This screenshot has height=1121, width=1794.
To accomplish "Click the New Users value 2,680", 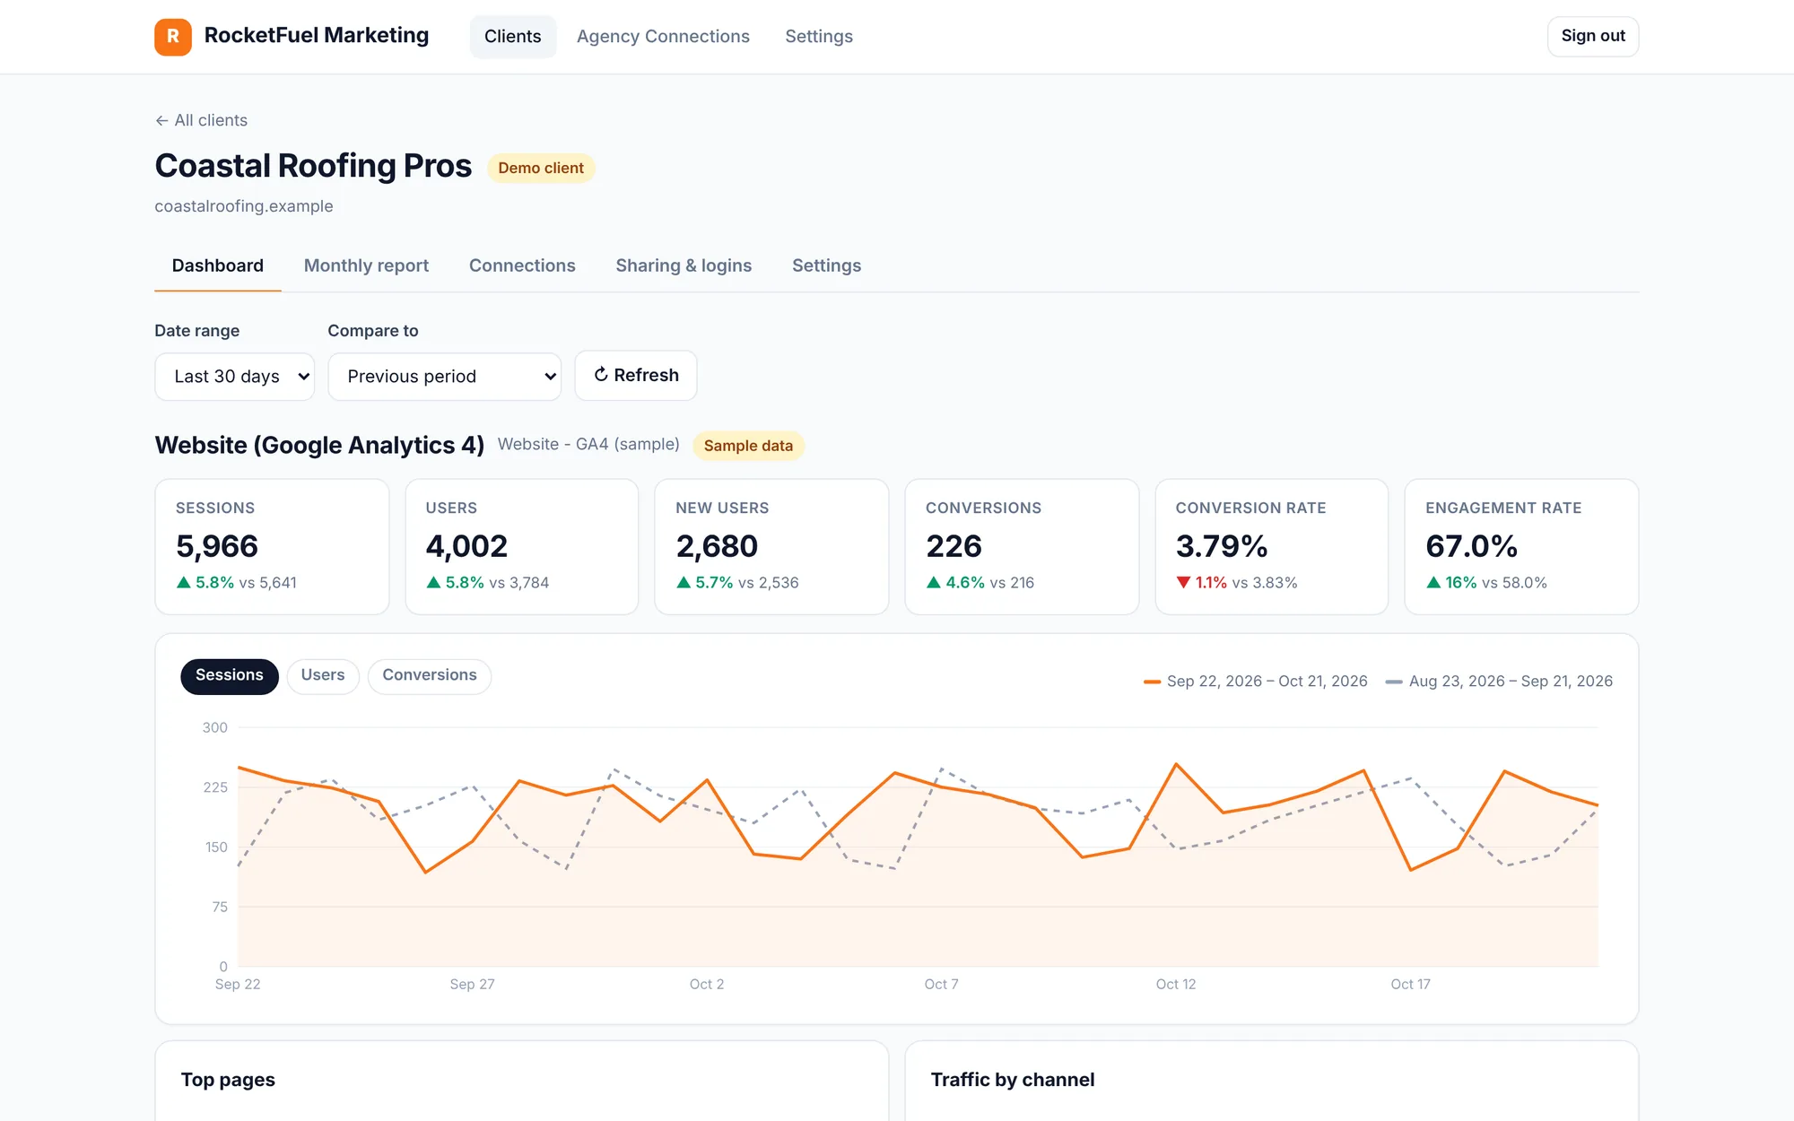I will [717, 546].
